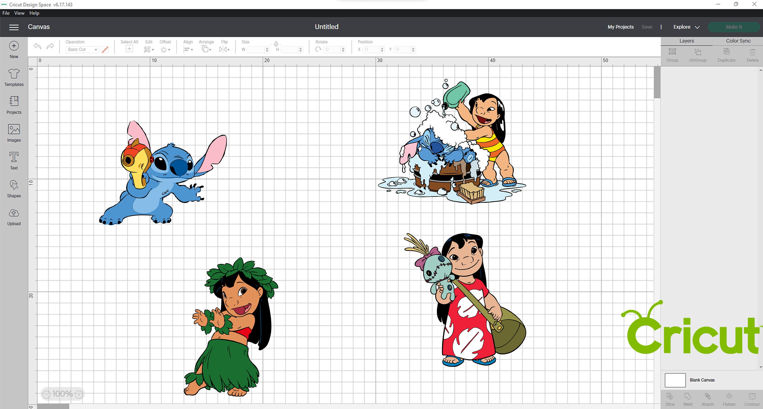This screenshot has height=409, width=763.
Task: Click the New project icon
Action: coord(14,46)
